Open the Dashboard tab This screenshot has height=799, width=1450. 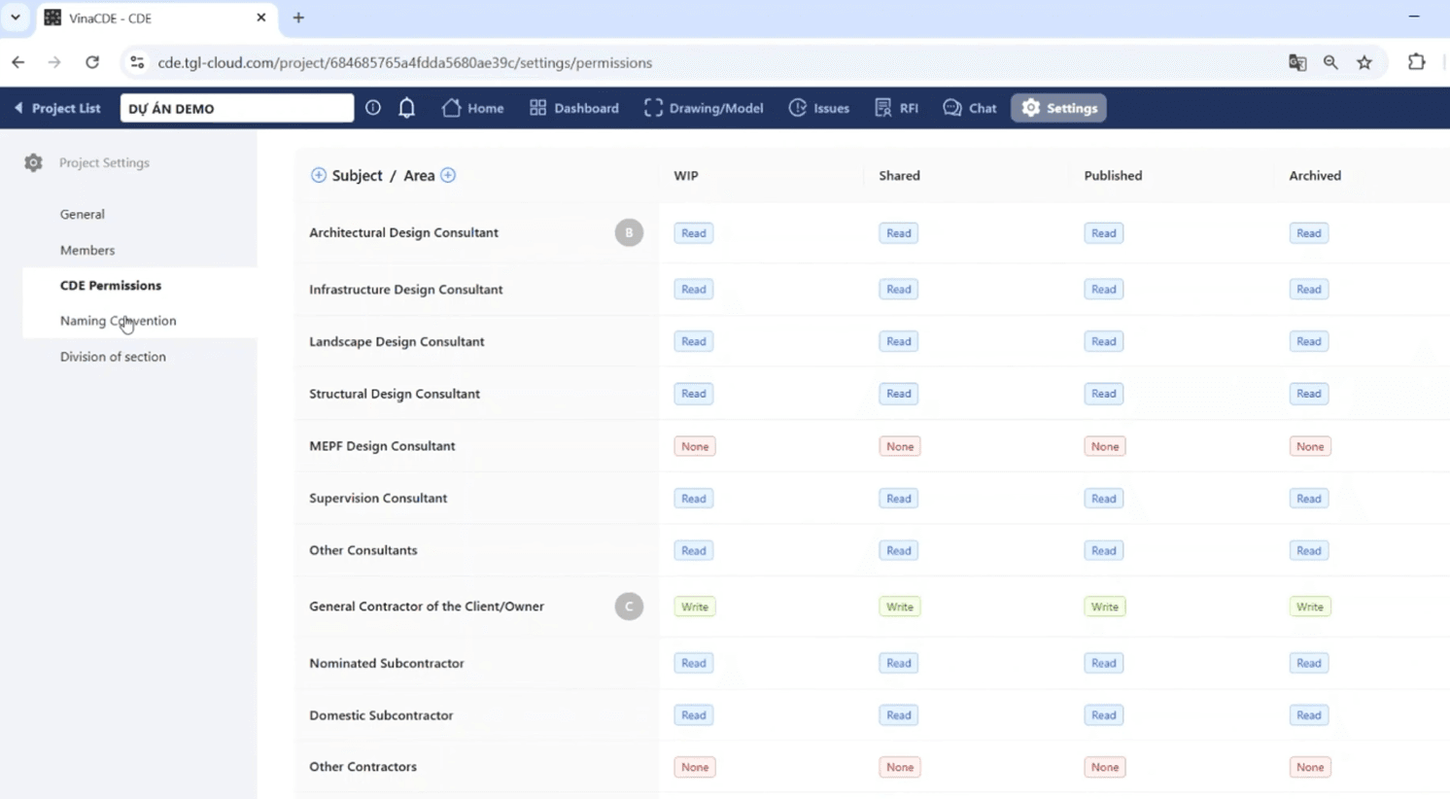(x=574, y=108)
